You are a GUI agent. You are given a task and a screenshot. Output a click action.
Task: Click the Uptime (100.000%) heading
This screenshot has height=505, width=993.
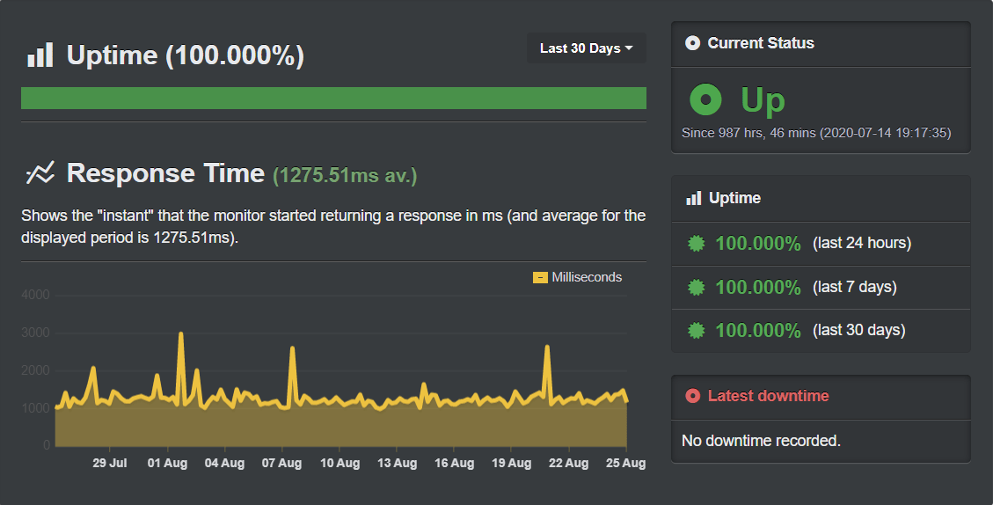tap(186, 55)
